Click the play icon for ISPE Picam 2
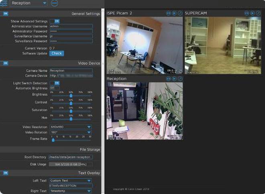 tap(174, 13)
